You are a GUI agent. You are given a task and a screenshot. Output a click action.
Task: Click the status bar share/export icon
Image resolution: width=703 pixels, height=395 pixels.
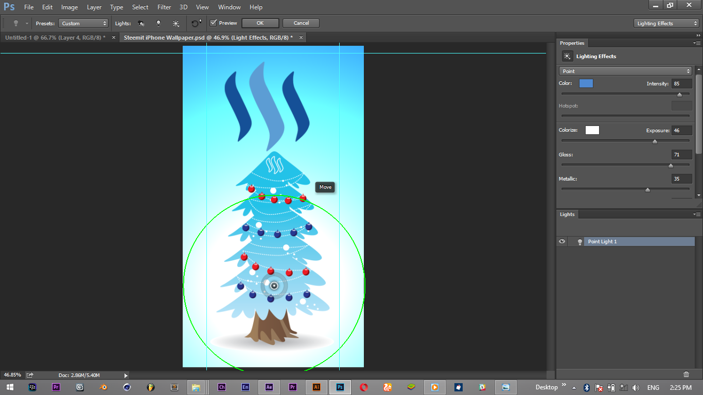tap(30, 375)
